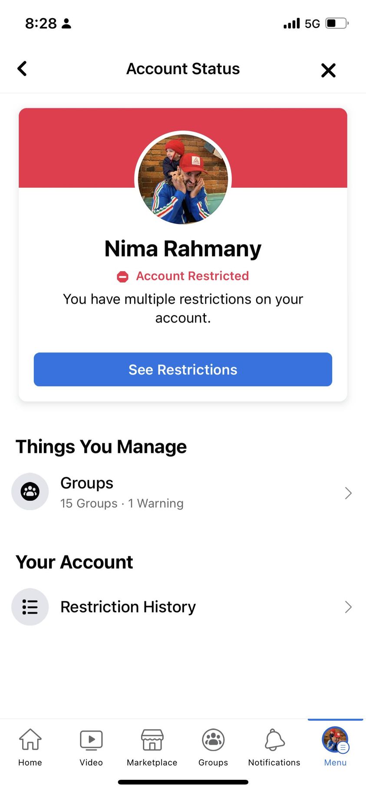
Task: Switch to the Video tab
Action: pyautogui.click(x=91, y=747)
